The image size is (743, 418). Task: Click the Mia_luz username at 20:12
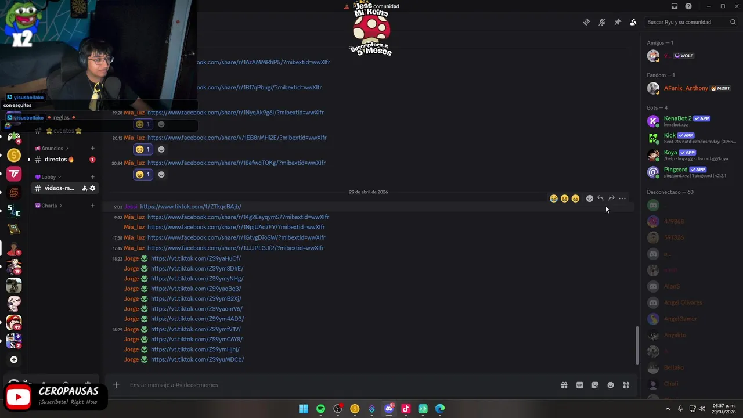tap(134, 138)
